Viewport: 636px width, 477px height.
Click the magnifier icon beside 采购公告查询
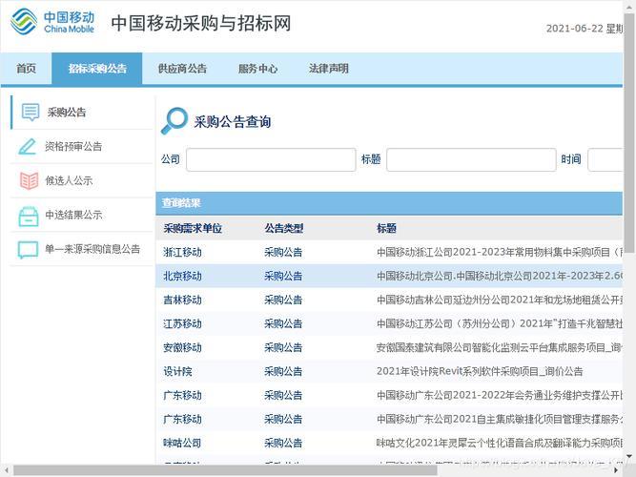[x=174, y=121]
